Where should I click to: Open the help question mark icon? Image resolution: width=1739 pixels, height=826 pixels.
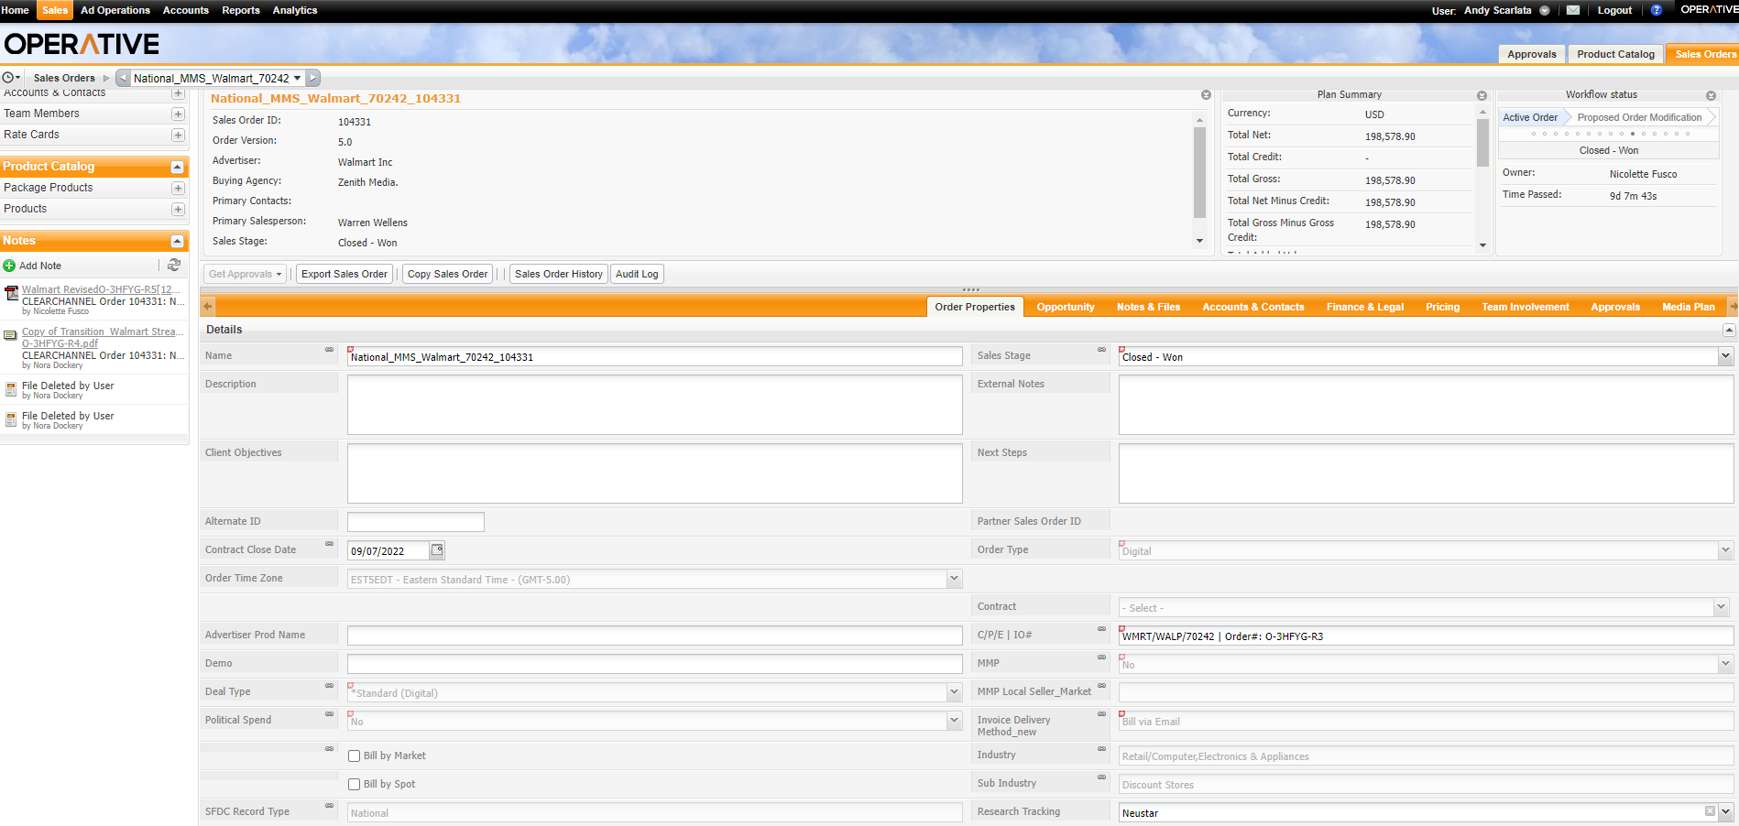[x=1657, y=10]
